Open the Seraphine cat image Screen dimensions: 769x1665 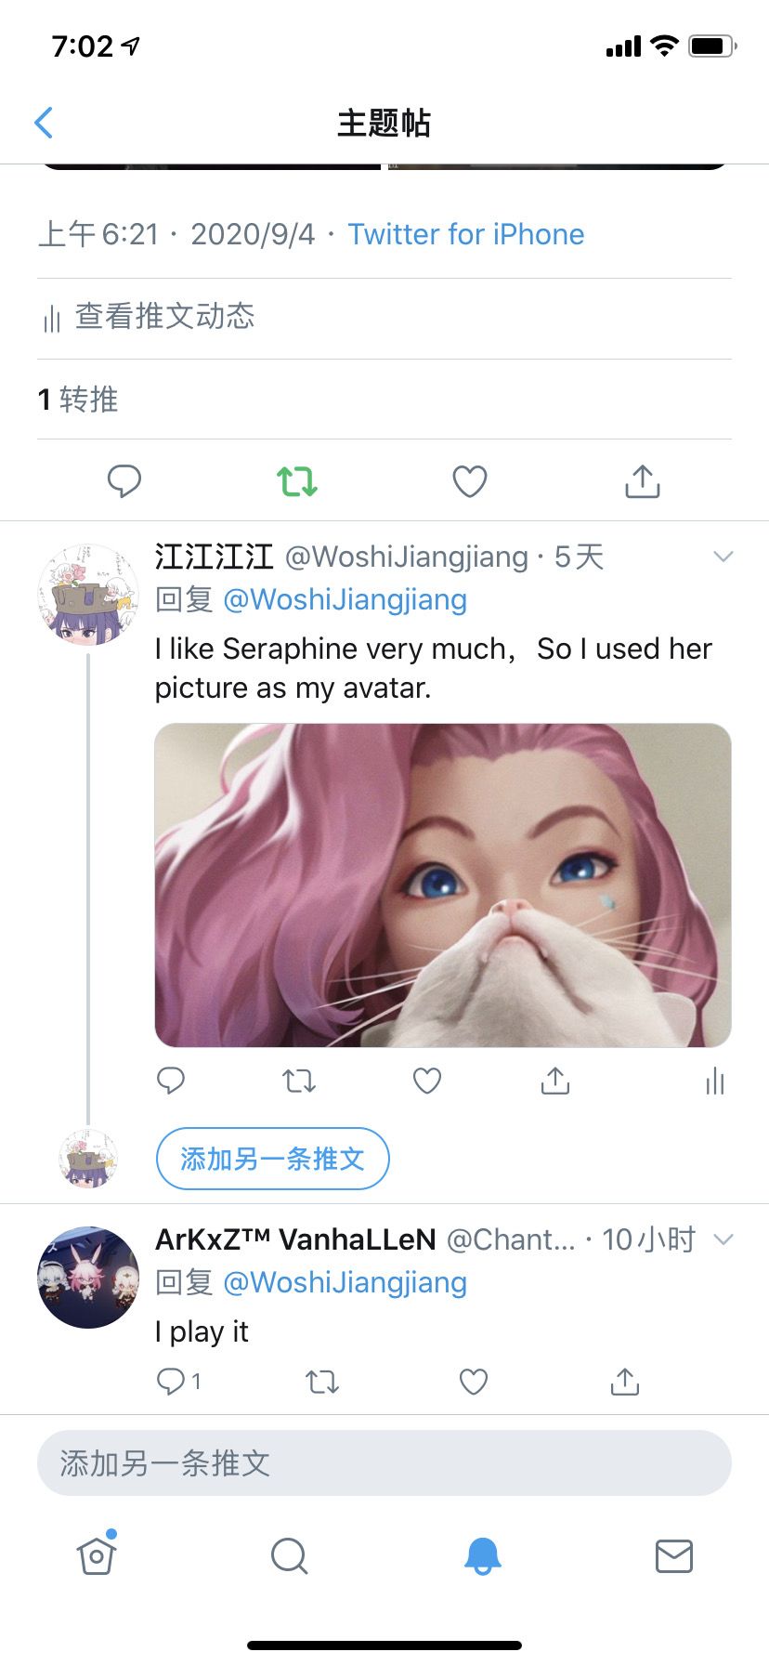pyautogui.click(x=443, y=885)
